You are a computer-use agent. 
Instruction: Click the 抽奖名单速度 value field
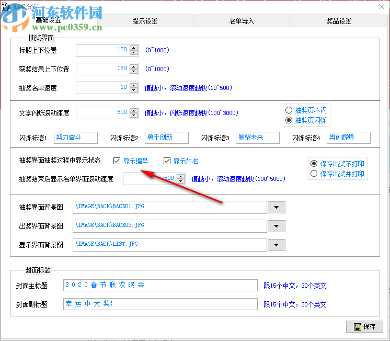coord(103,88)
